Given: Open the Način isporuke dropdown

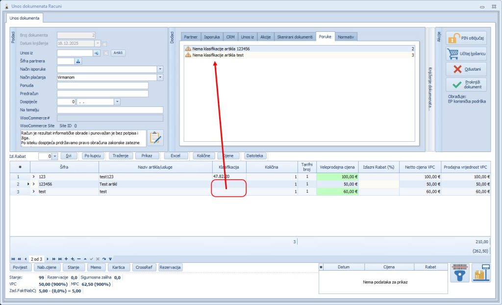Looking at the screenshot, I should click(x=160, y=69).
